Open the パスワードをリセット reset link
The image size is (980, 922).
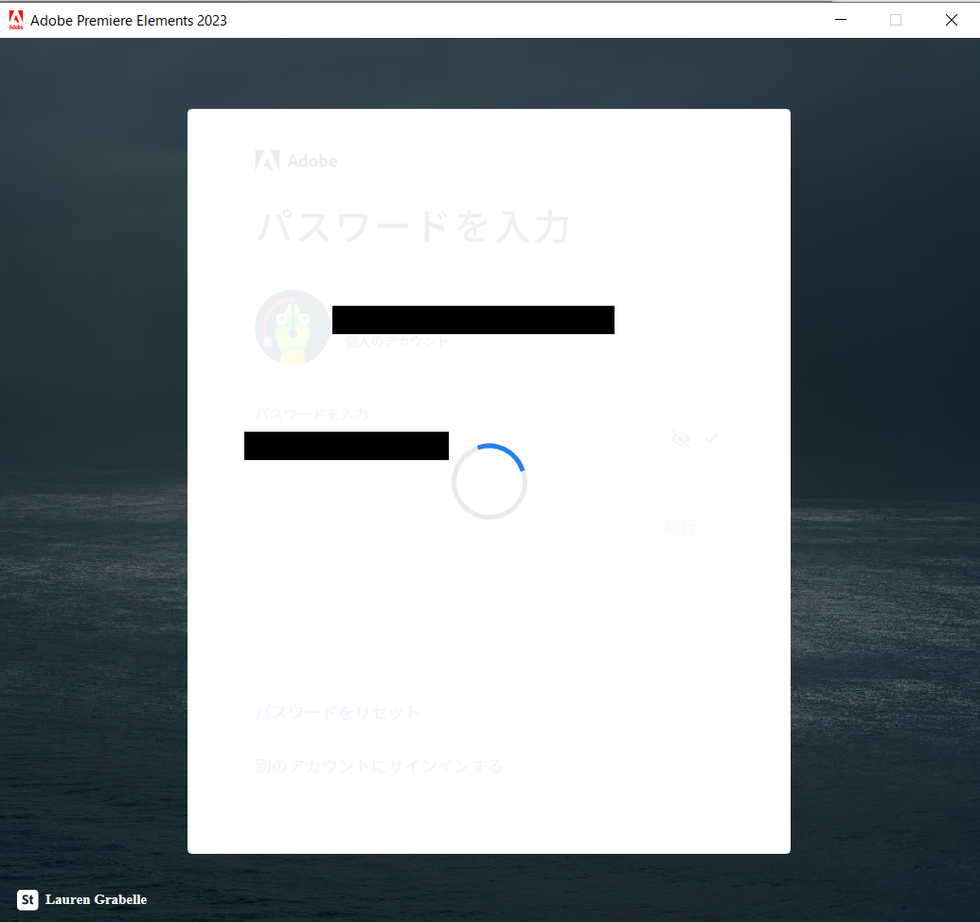coord(337,712)
